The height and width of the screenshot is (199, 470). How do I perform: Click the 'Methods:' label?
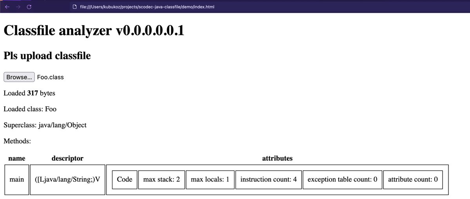click(x=17, y=141)
